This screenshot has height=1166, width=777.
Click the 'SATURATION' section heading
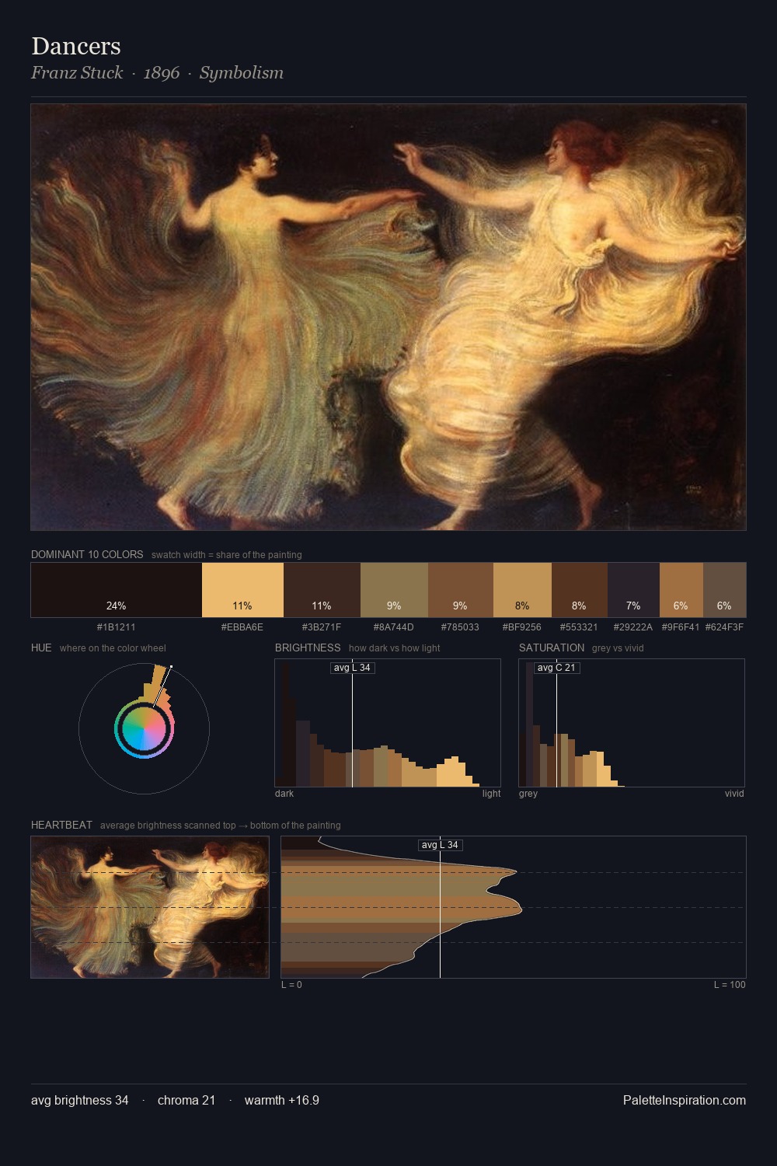coord(552,648)
